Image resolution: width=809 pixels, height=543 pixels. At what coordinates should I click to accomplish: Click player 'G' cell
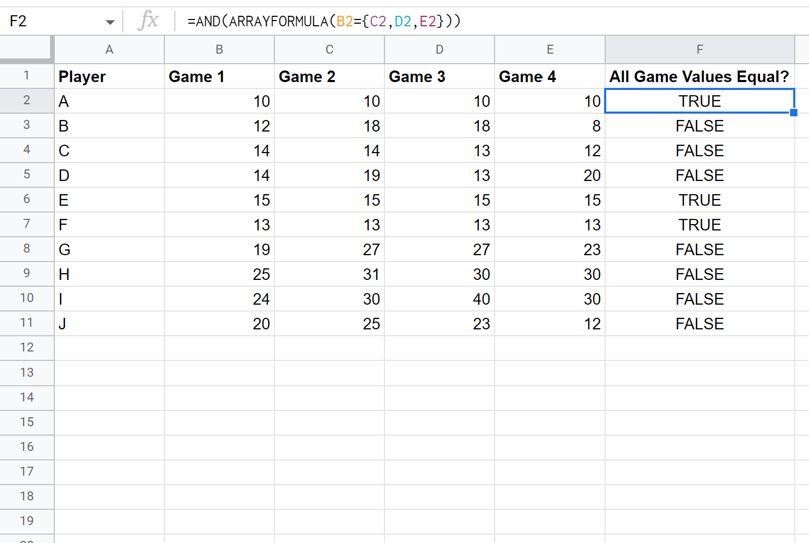110,249
